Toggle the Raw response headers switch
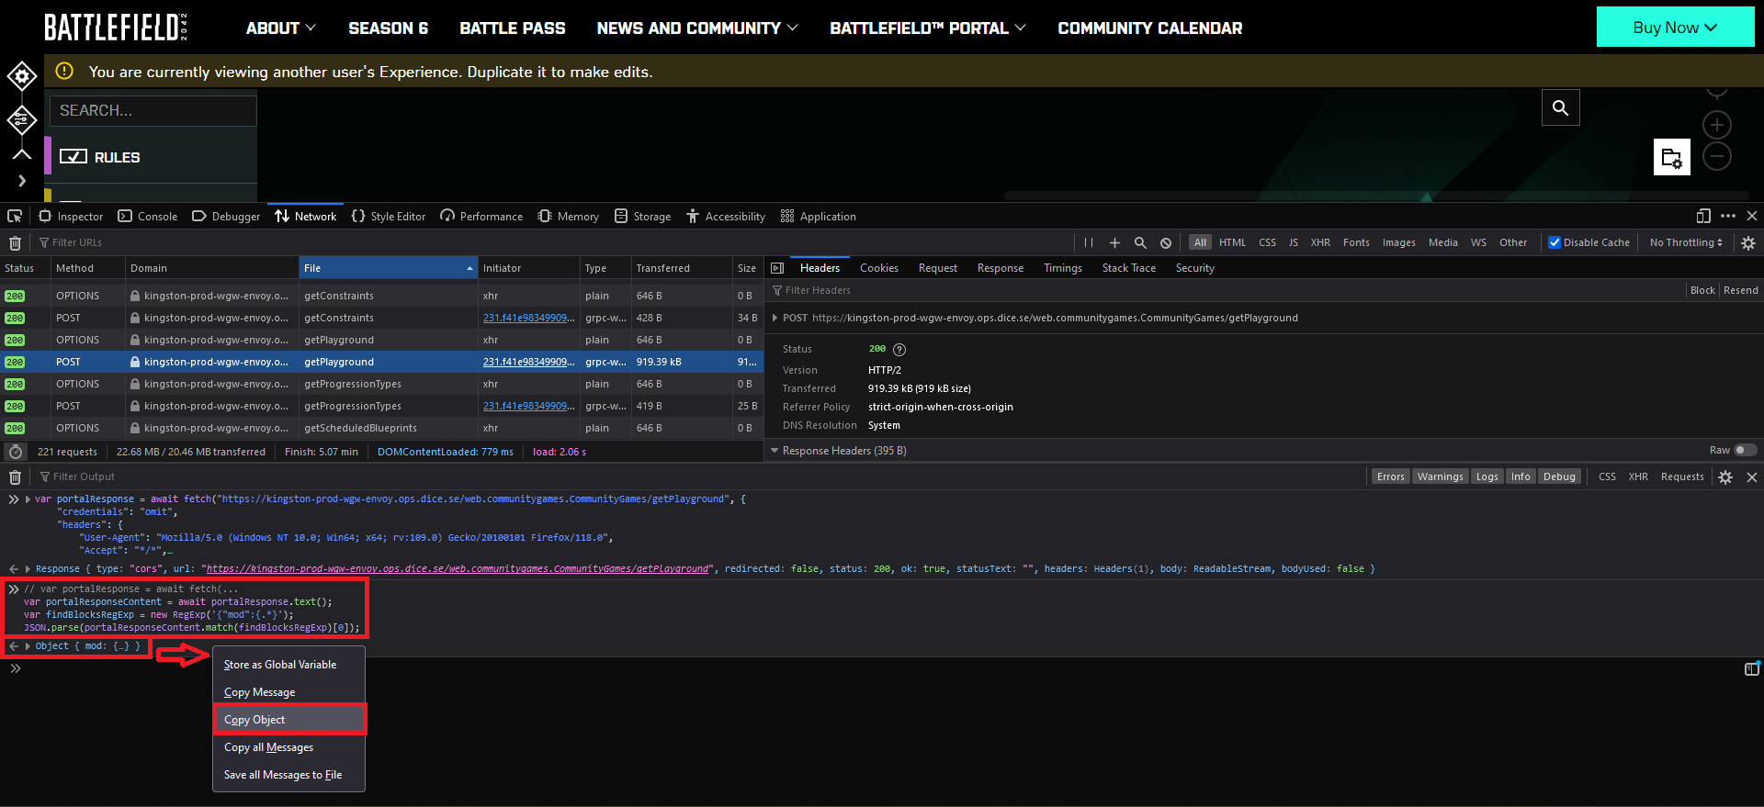The width and height of the screenshot is (1764, 807). point(1744,450)
